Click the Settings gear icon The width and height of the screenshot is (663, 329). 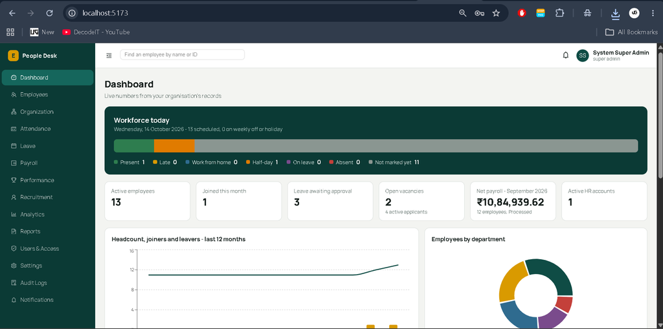click(14, 266)
